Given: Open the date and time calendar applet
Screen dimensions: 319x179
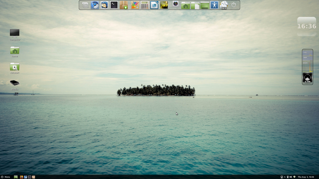Looking at the screenshot, I should [306, 177].
